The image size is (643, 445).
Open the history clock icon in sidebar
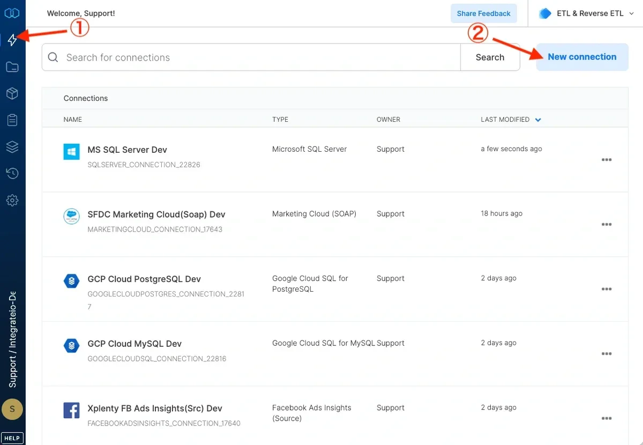point(12,173)
